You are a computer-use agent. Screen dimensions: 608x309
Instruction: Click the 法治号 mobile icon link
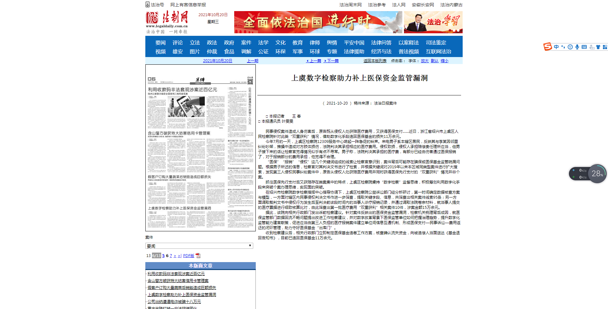155,5
